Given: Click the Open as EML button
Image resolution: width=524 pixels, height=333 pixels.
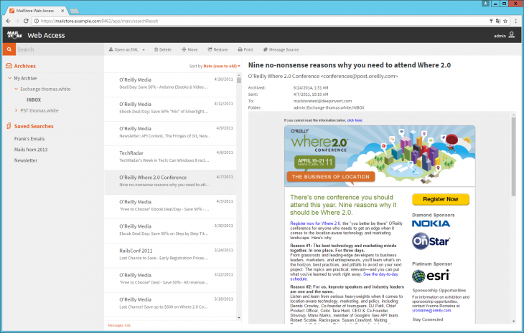Looking at the screenshot, I should coord(123,49).
